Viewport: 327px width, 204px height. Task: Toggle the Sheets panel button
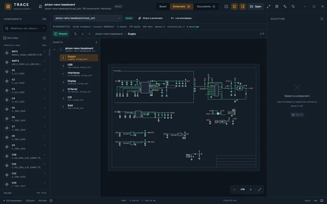pyautogui.click(x=60, y=34)
